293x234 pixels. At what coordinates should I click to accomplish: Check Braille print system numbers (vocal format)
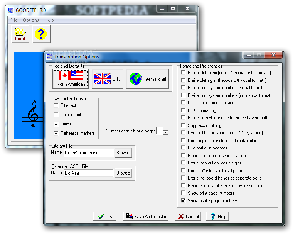coord(183,87)
